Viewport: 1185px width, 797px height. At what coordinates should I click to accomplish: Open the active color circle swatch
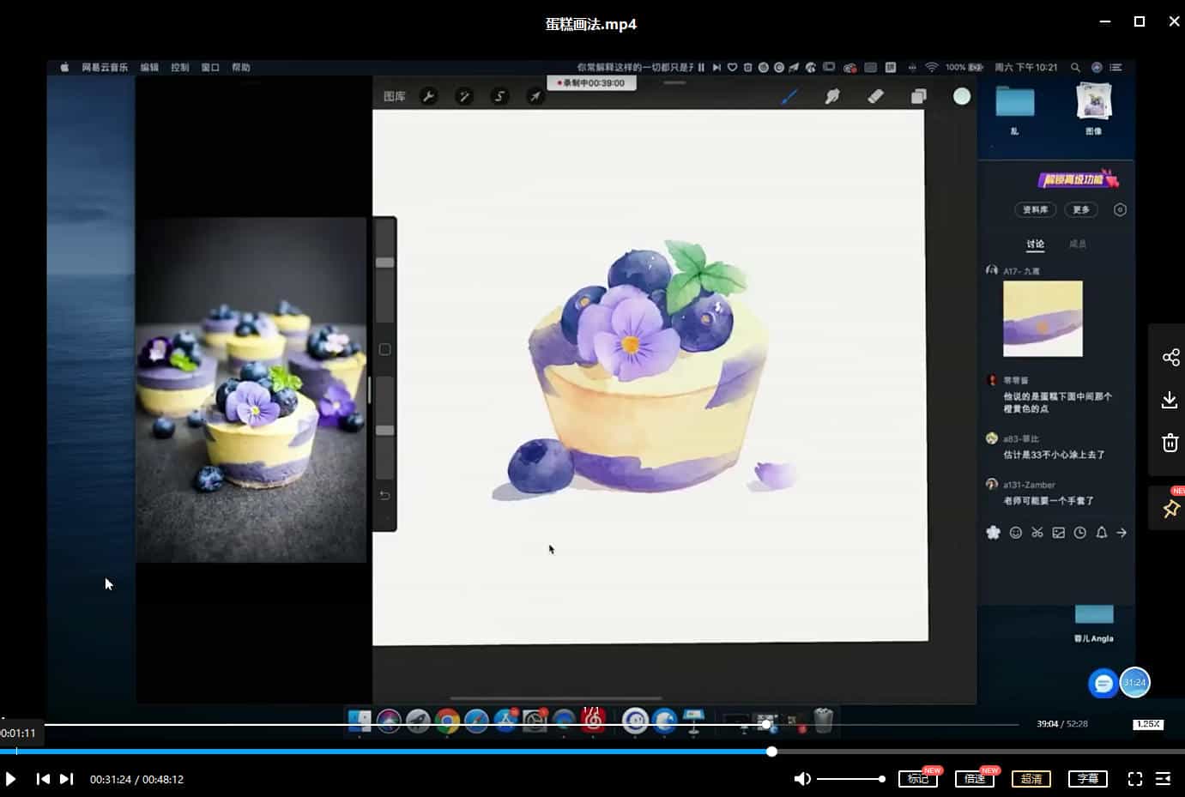tap(962, 96)
